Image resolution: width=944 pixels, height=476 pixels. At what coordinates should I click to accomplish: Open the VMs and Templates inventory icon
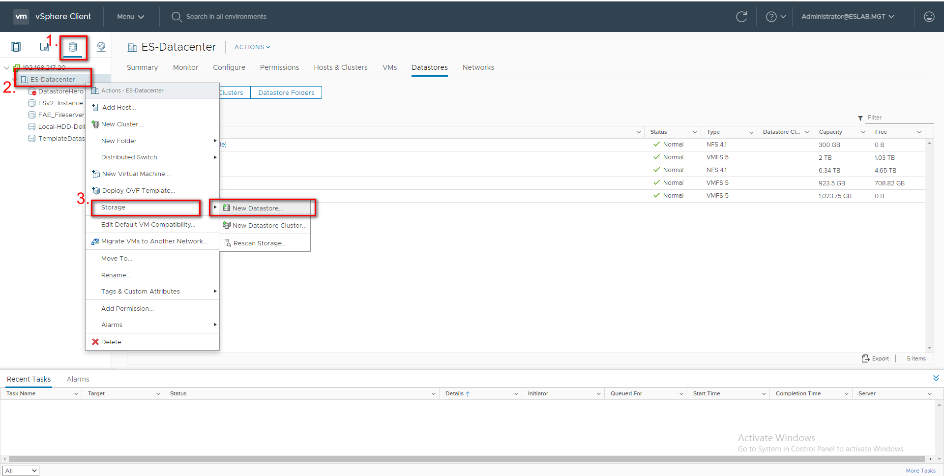click(44, 47)
